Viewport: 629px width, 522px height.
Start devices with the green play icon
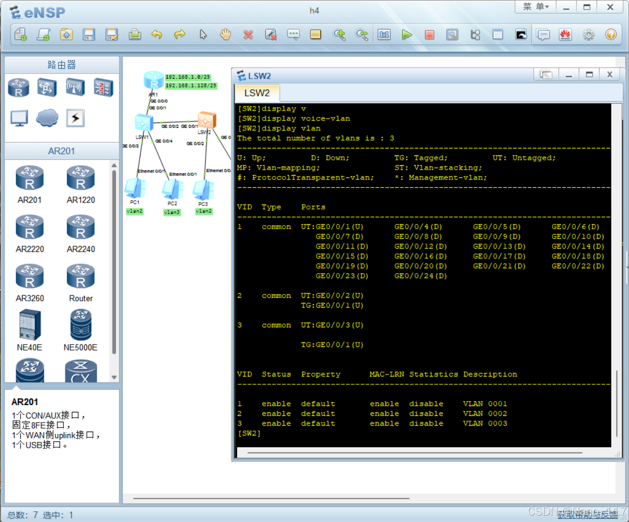pyautogui.click(x=407, y=34)
